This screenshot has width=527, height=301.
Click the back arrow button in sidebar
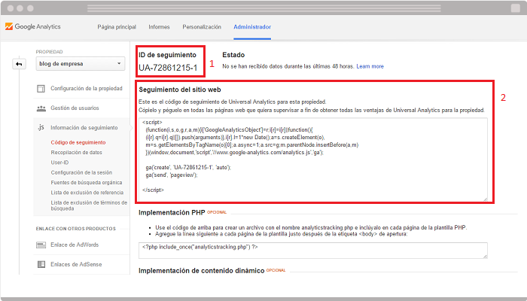click(20, 64)
